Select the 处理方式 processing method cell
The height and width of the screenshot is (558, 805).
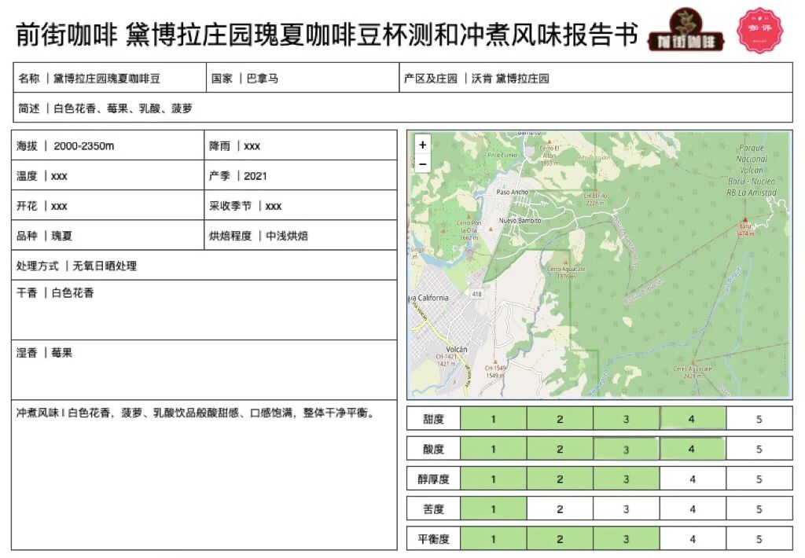tap(204, 266)
